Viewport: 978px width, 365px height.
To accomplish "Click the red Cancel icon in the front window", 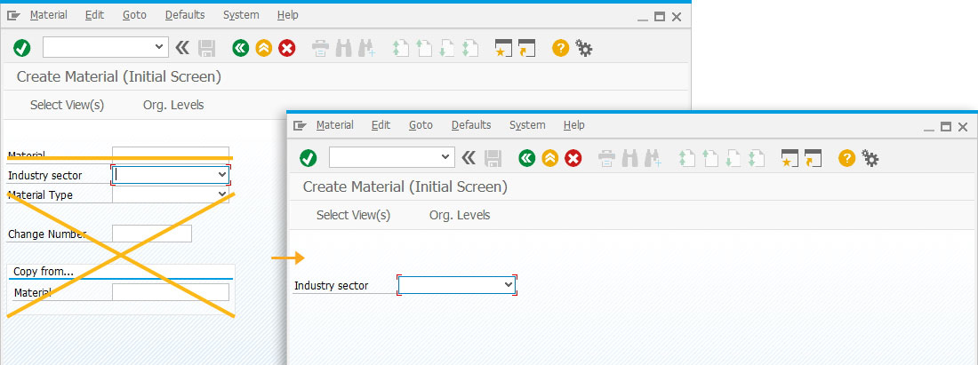I will click(573, 158).
